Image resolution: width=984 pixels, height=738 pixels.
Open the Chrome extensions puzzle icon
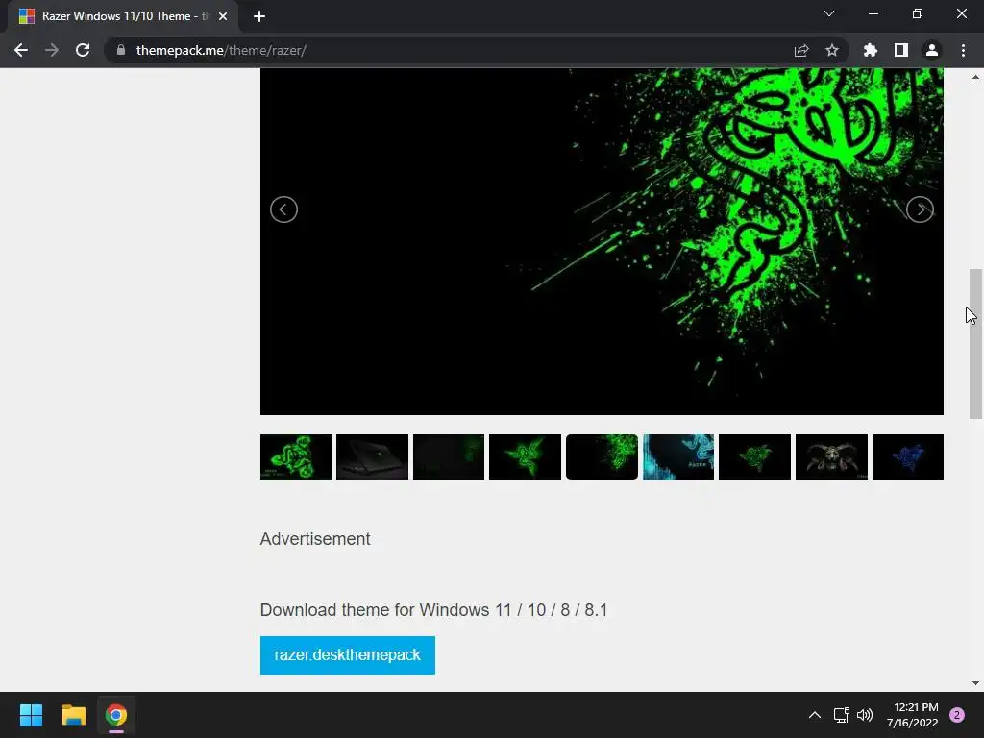(871, 50)
